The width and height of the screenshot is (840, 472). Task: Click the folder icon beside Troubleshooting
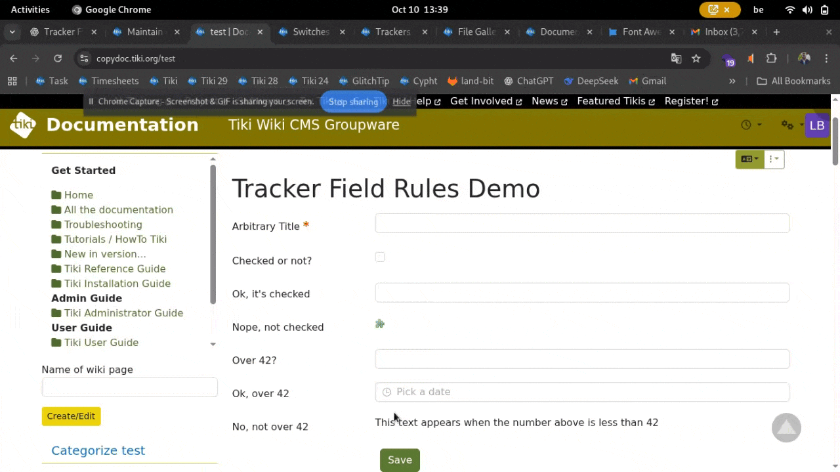coord(56,225)
